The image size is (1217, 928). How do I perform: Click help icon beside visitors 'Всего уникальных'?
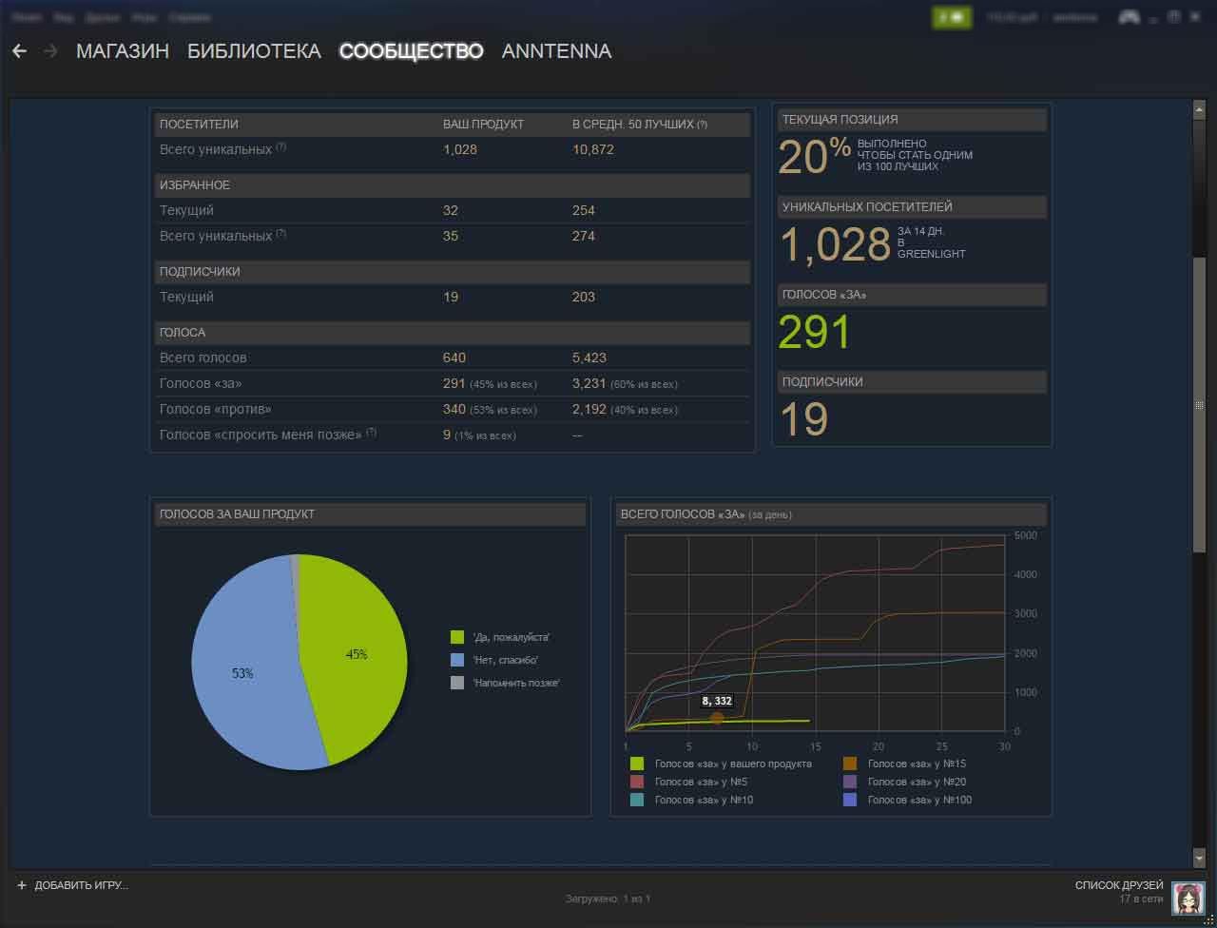tap(281, 148)
